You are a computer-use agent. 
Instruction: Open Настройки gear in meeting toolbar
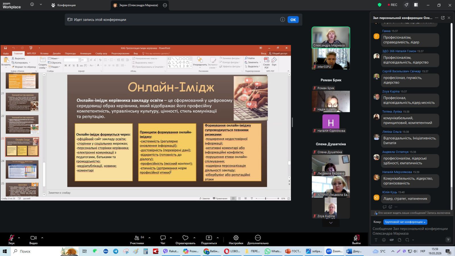236,239
